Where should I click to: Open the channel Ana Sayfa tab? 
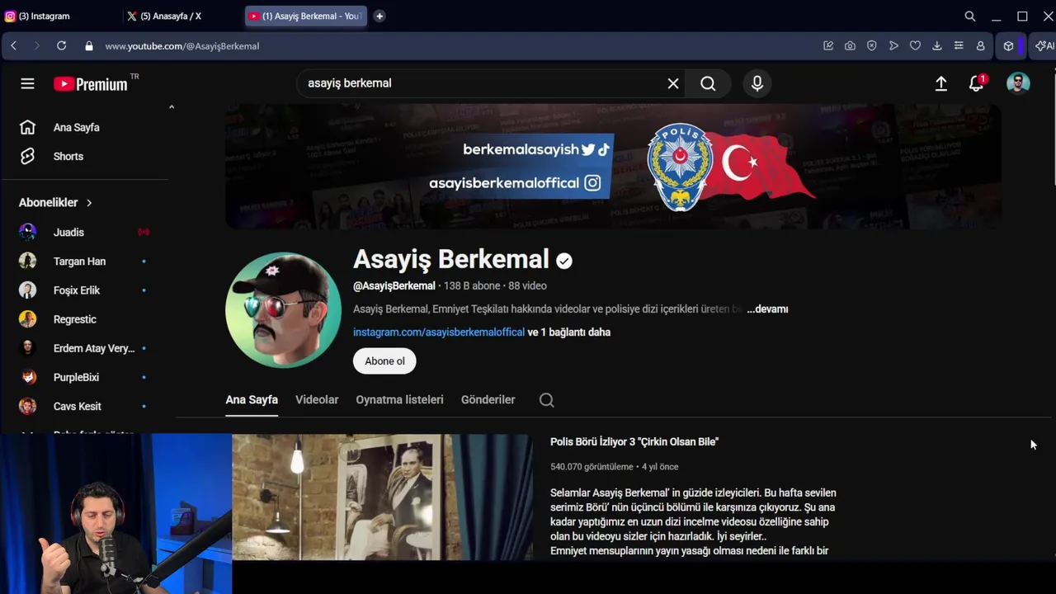point(252,400)
